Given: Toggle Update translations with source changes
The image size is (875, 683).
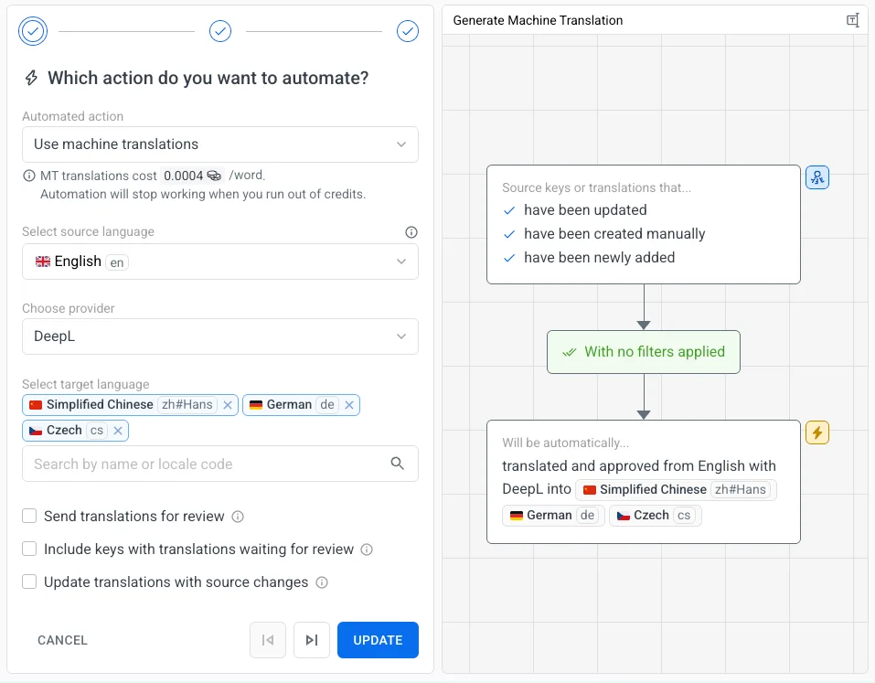Looking at the screenshot, I should coord(29,582).
